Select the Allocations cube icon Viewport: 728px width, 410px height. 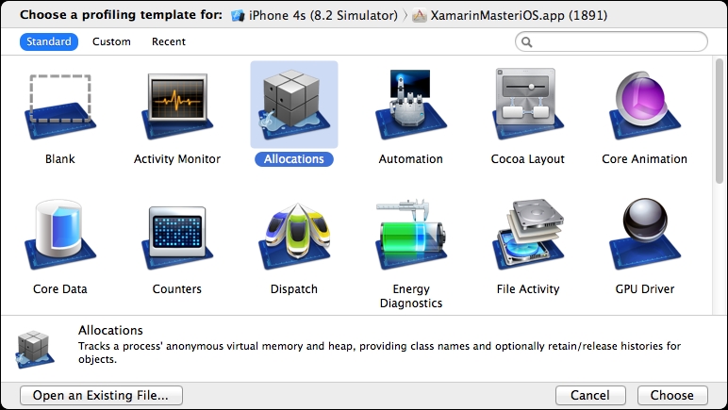(294, 105)
